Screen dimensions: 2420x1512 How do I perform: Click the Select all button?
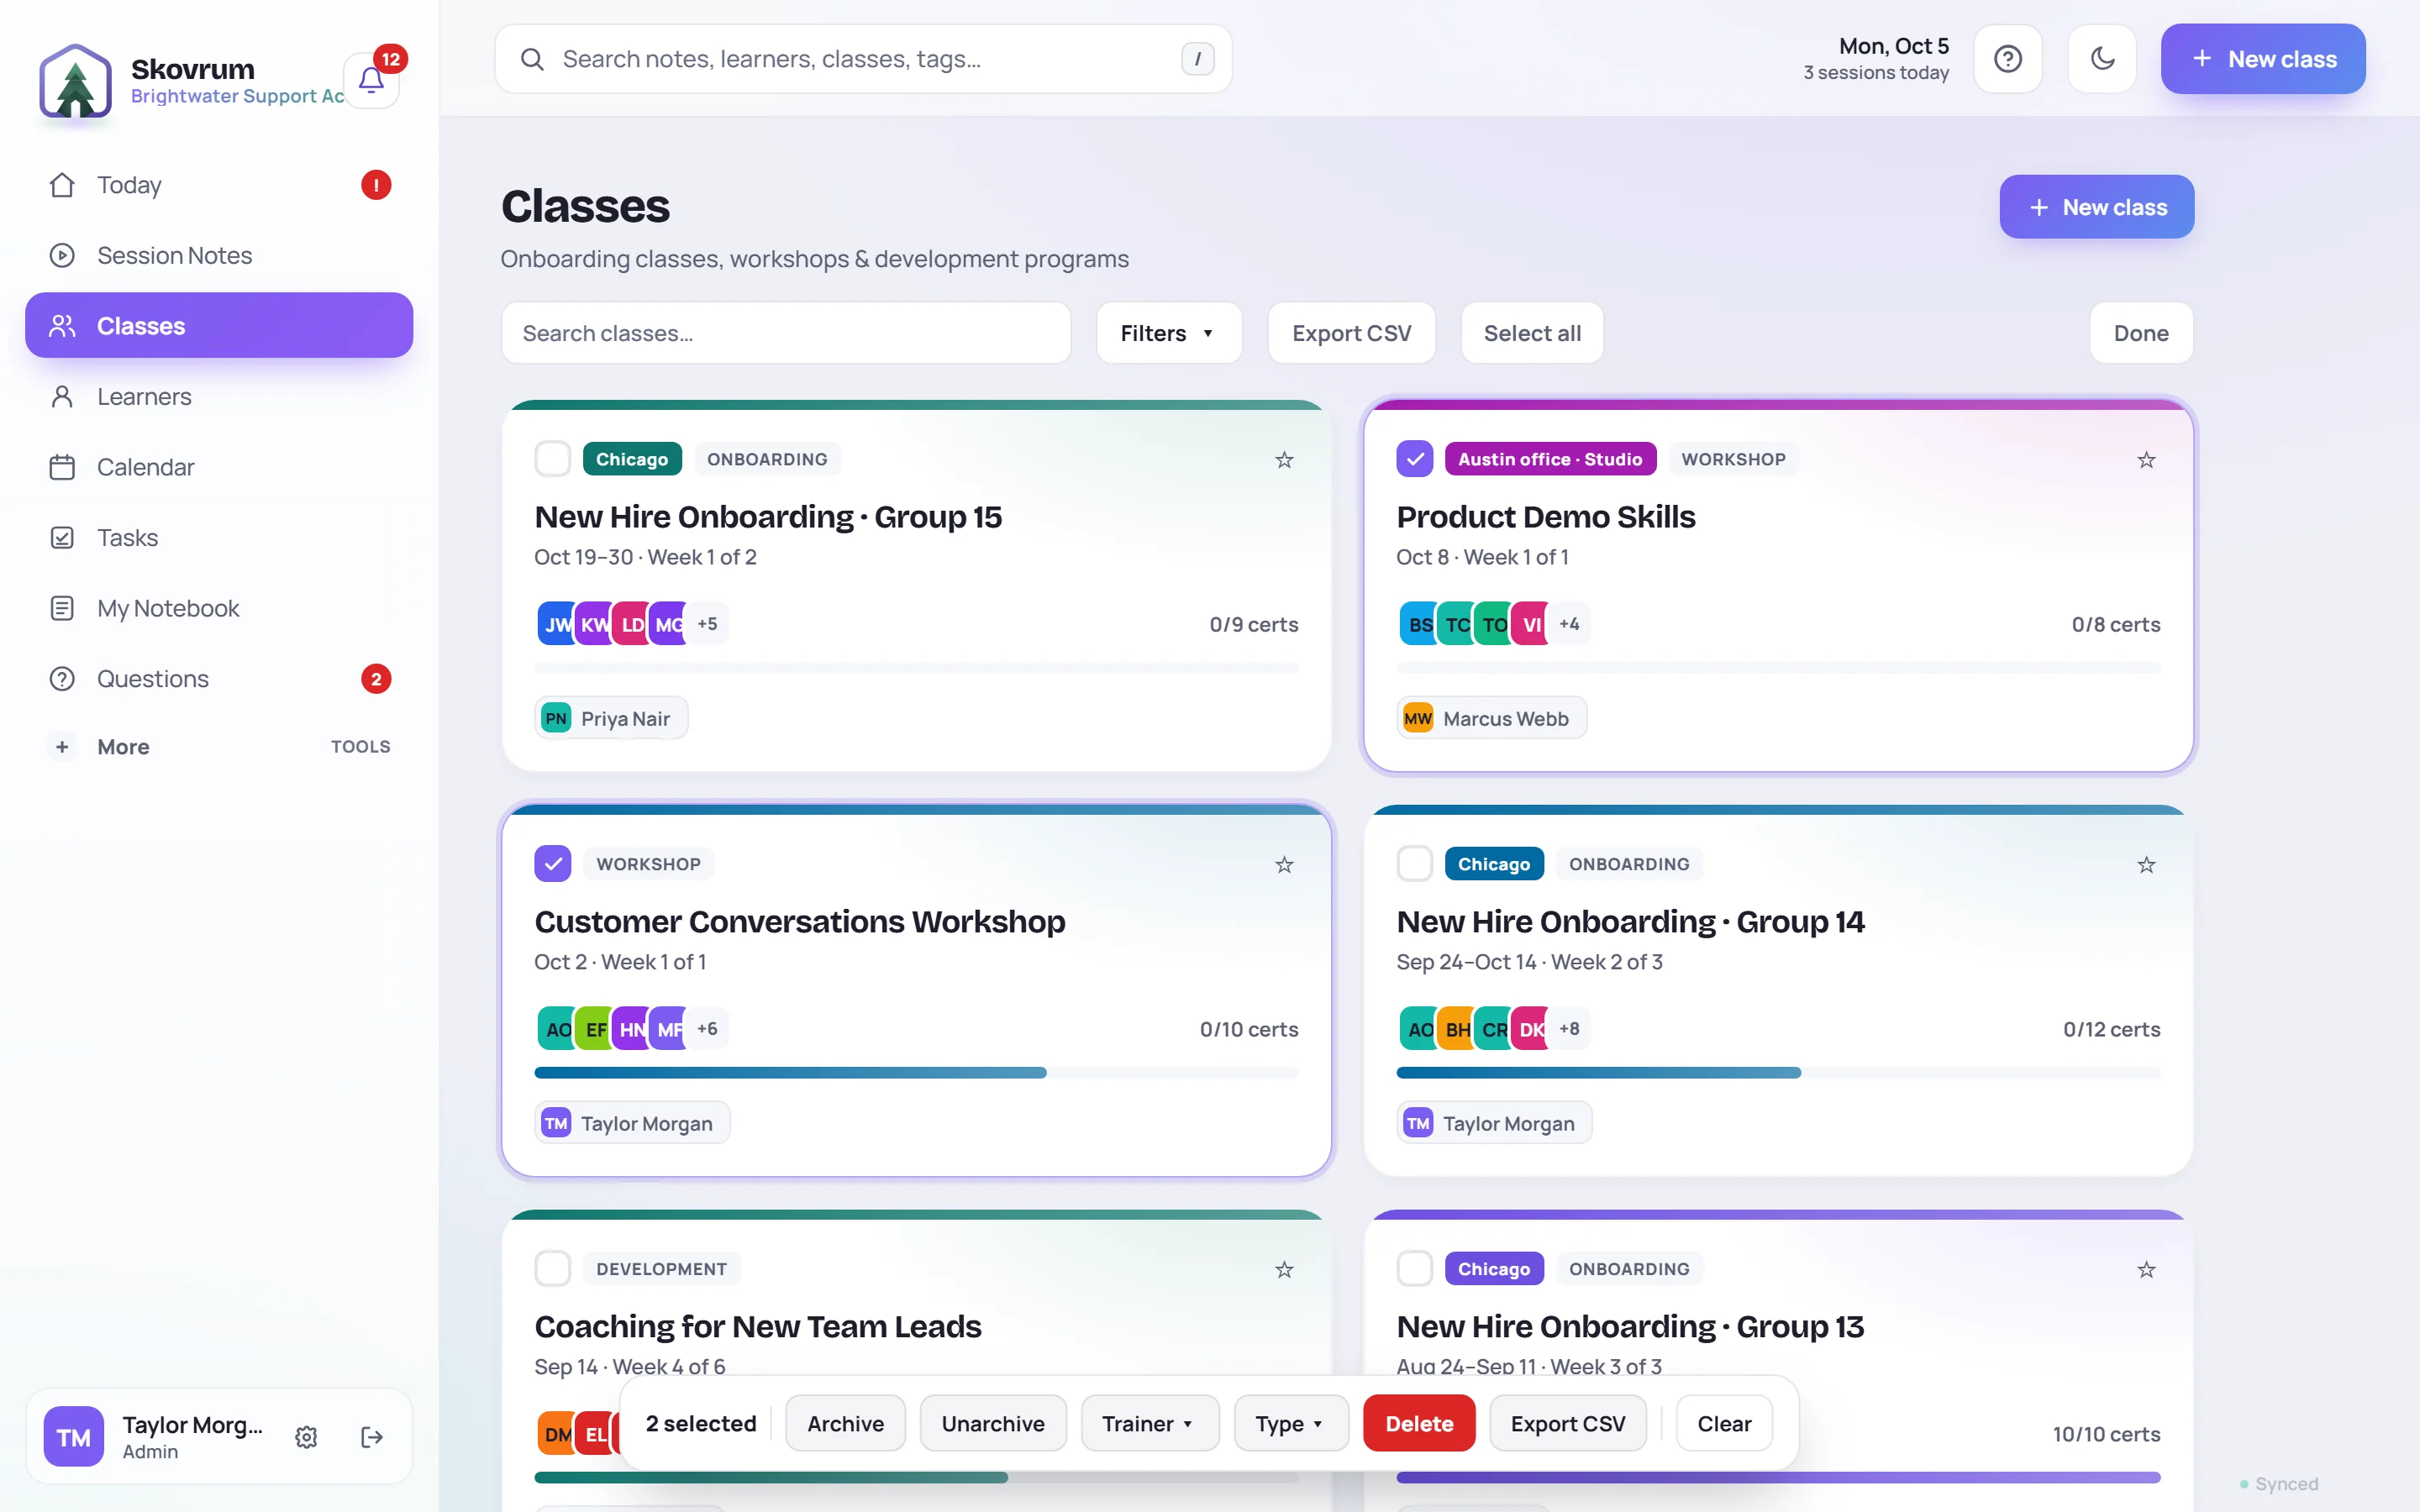click(1532, 333)
